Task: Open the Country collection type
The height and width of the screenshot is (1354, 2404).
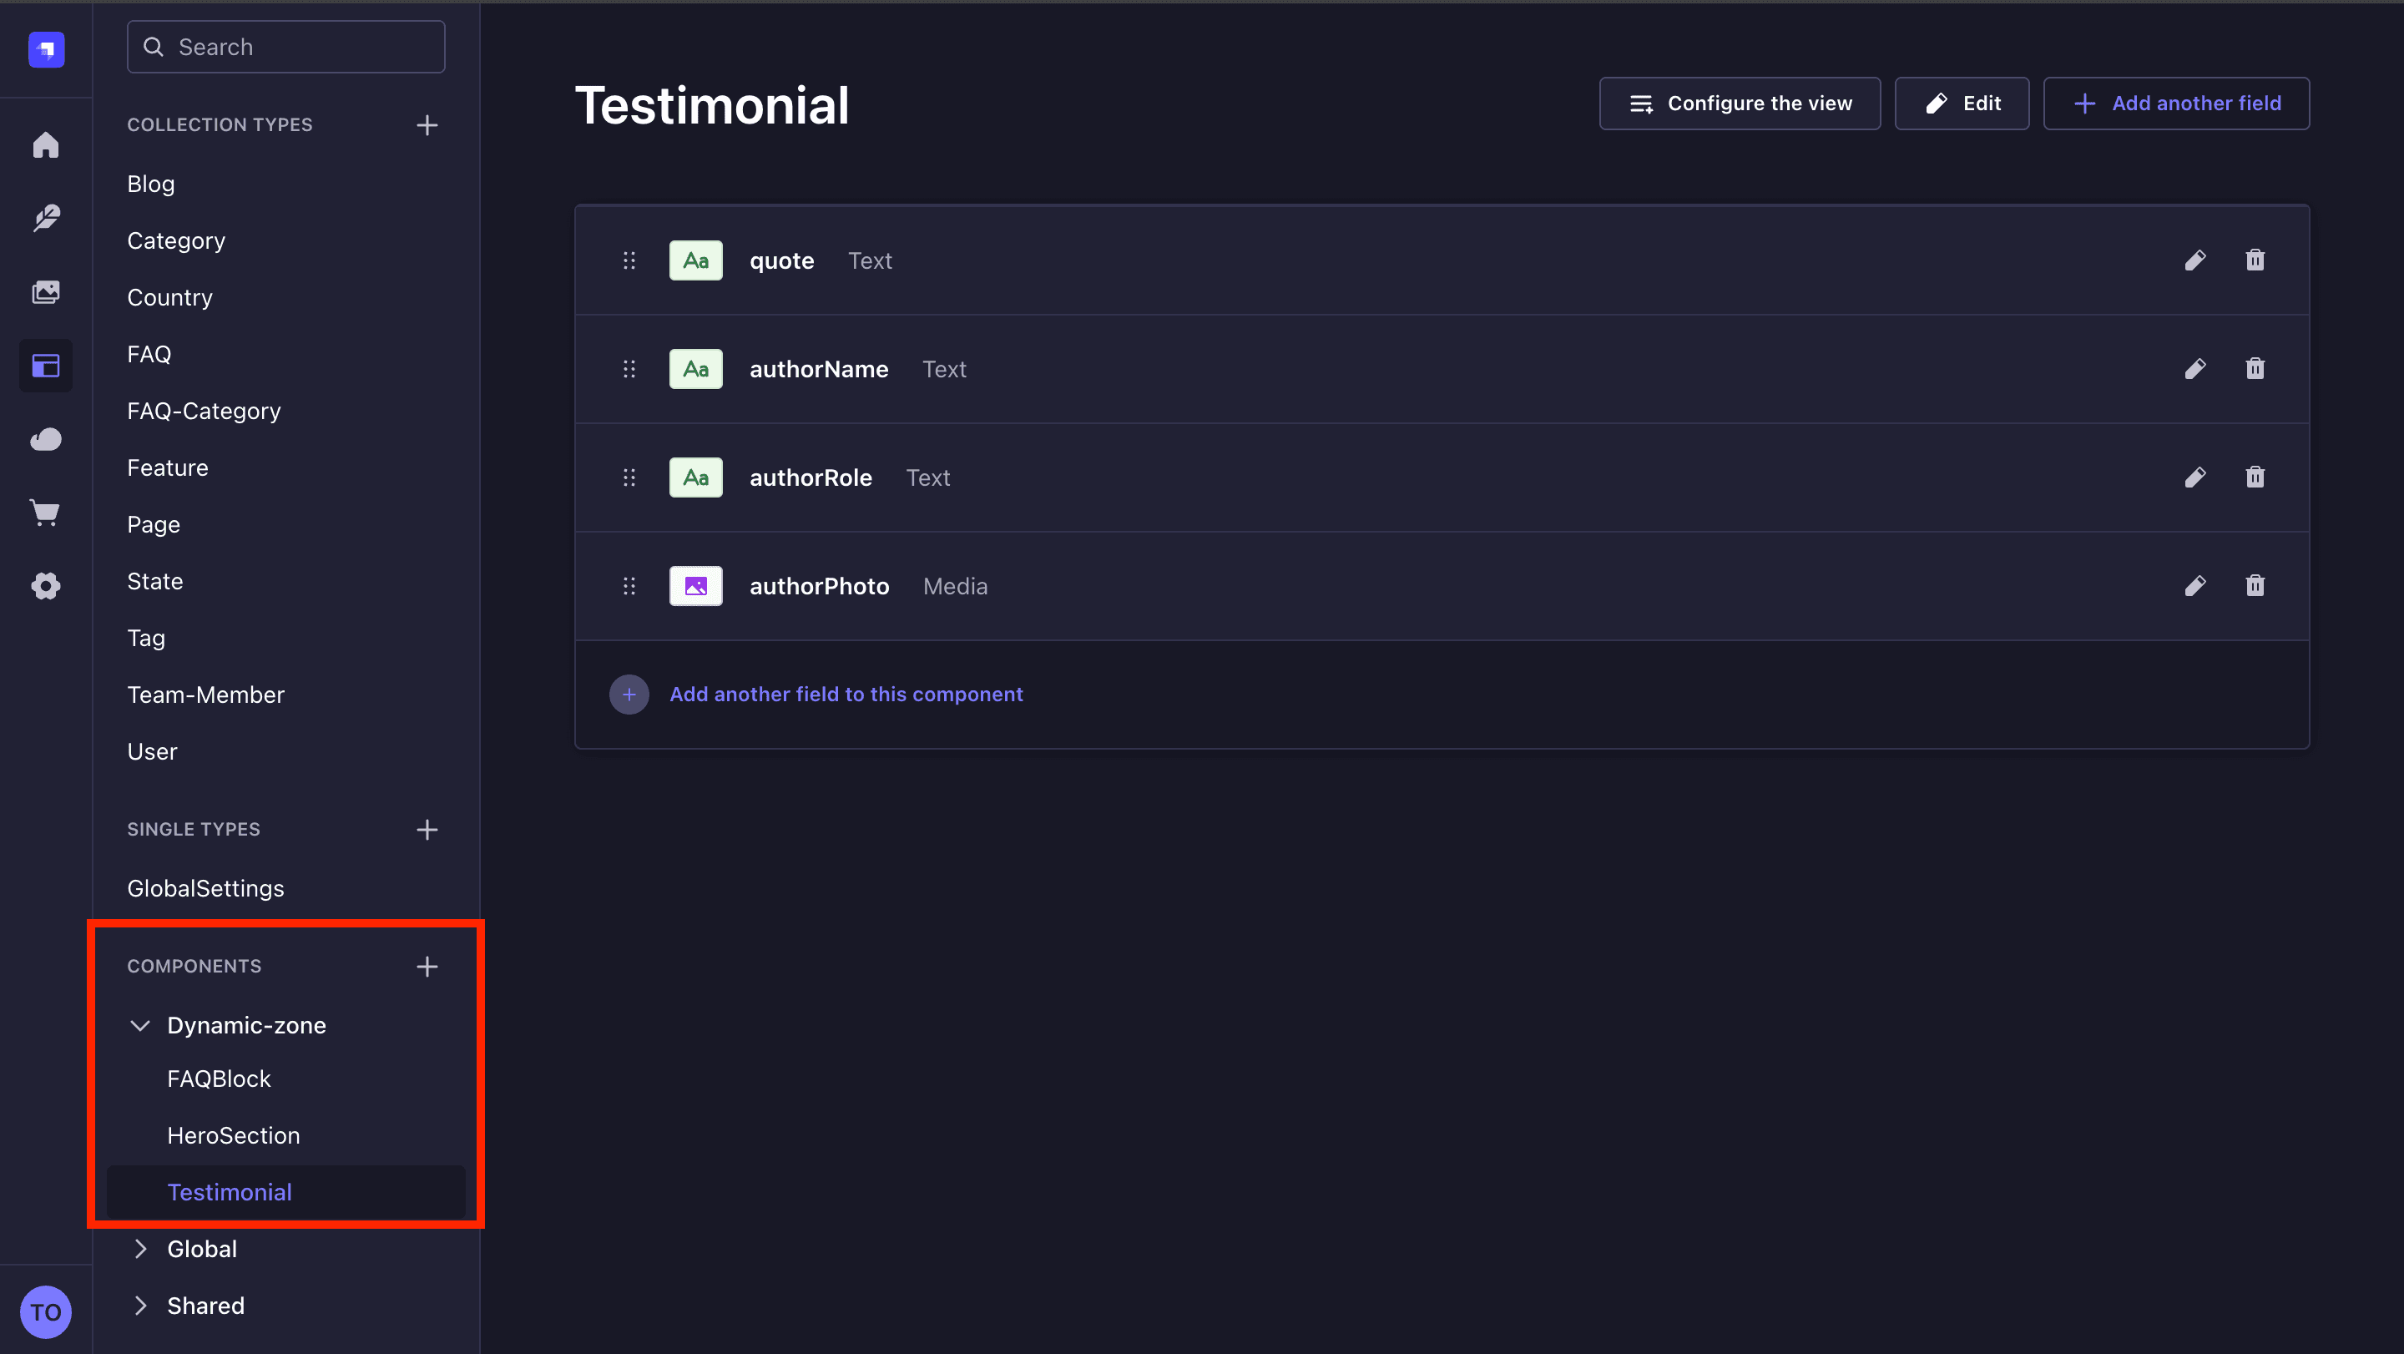Action: (x=169, y=298)
